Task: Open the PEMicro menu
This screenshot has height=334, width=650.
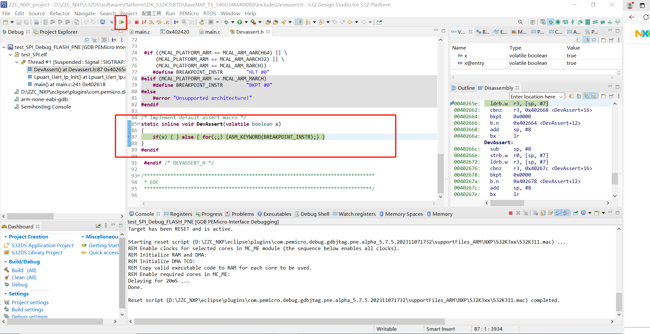Action: pyautogui.click(x=189, y=13)
